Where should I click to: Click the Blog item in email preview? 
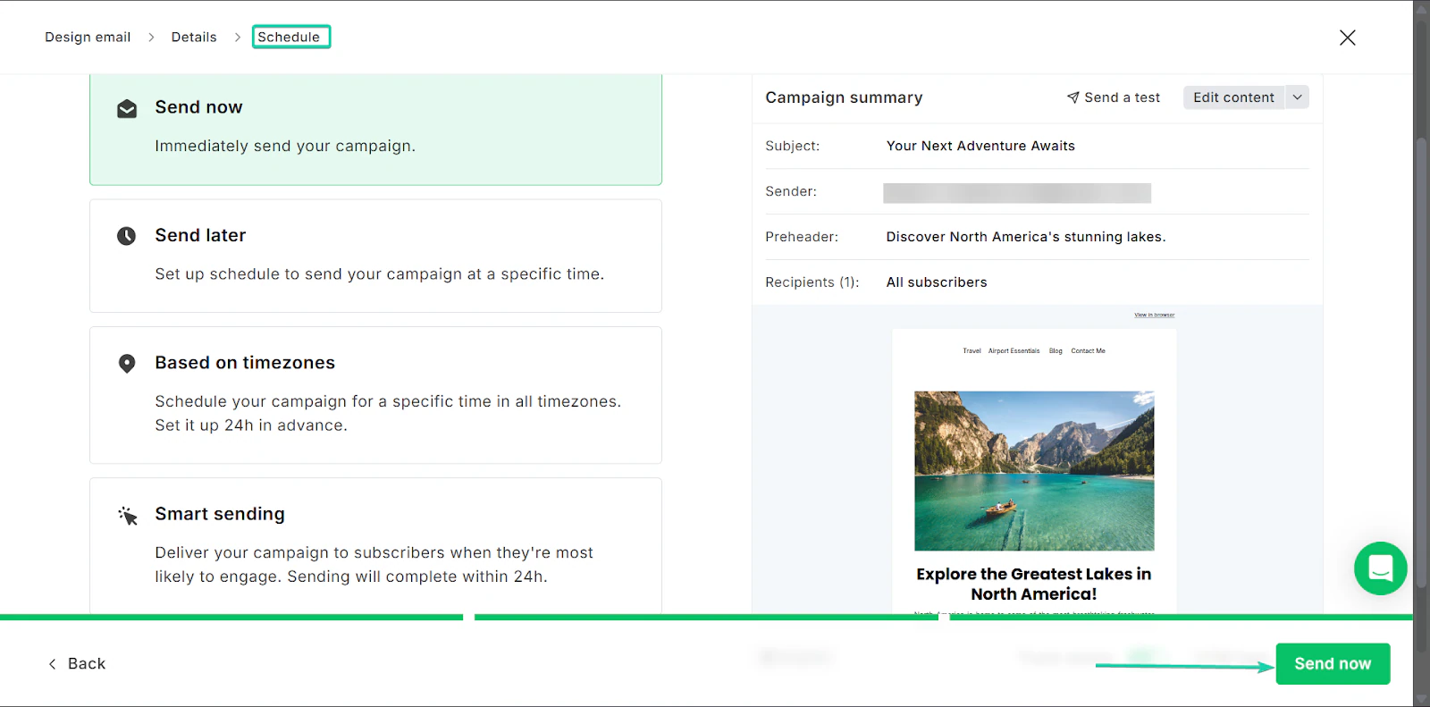pos(1056,351)
